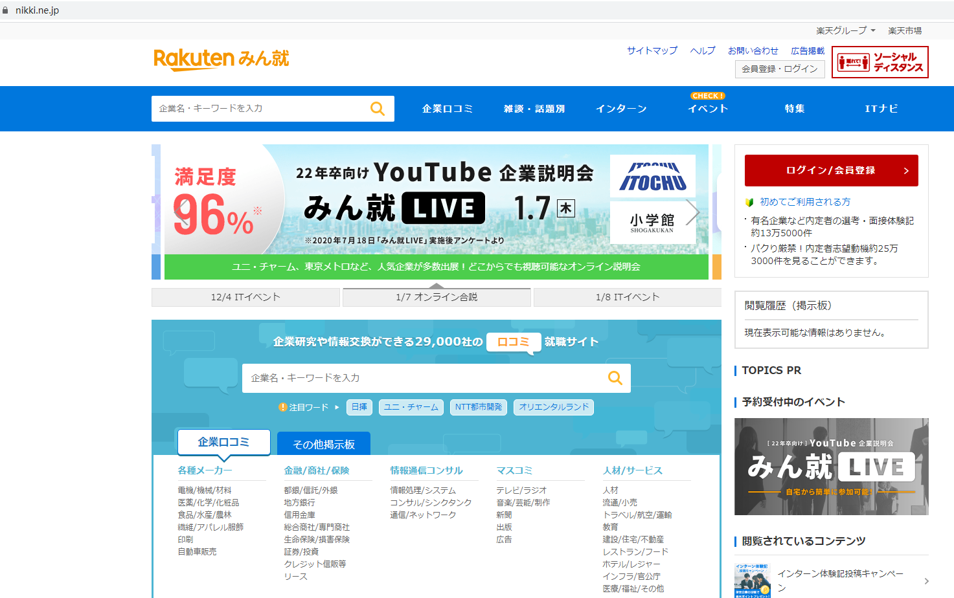
Task: Open 生命保険/損害保険 link
Action: click(317, 540)
